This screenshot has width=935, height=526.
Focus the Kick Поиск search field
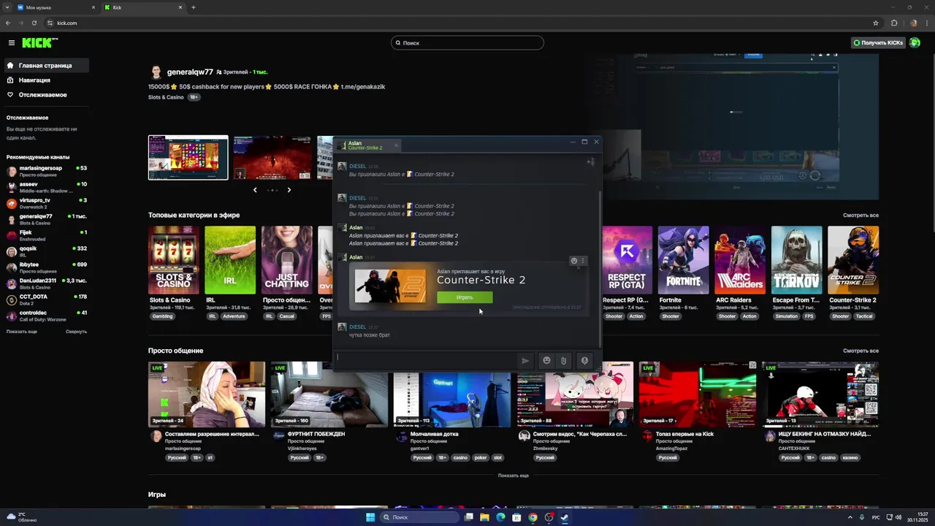click(x=467, y=43)
